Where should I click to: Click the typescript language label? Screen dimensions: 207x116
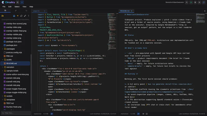point(38,114)
